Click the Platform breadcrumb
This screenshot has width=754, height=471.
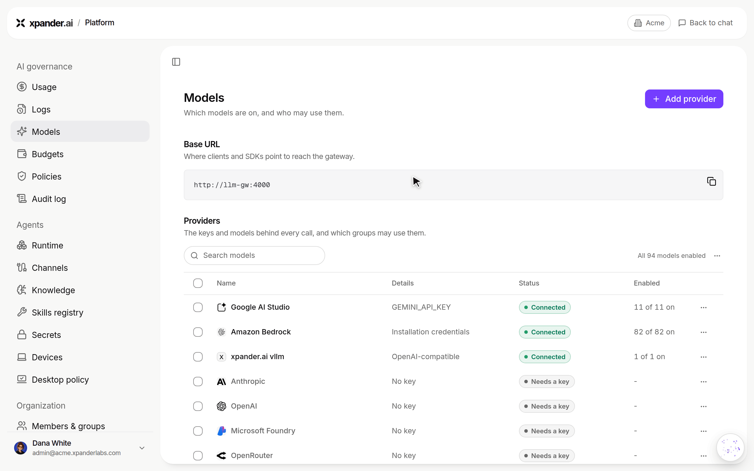coord(99,23)
